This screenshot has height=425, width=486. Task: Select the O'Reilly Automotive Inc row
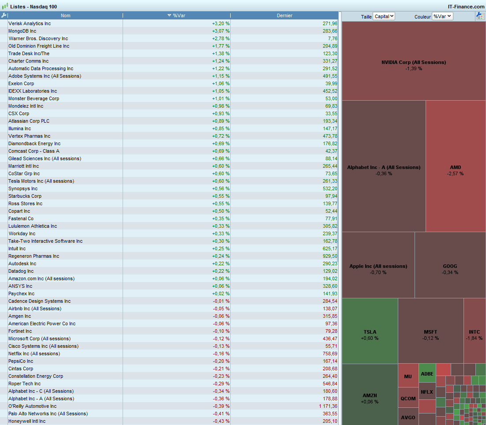point(169,406)
